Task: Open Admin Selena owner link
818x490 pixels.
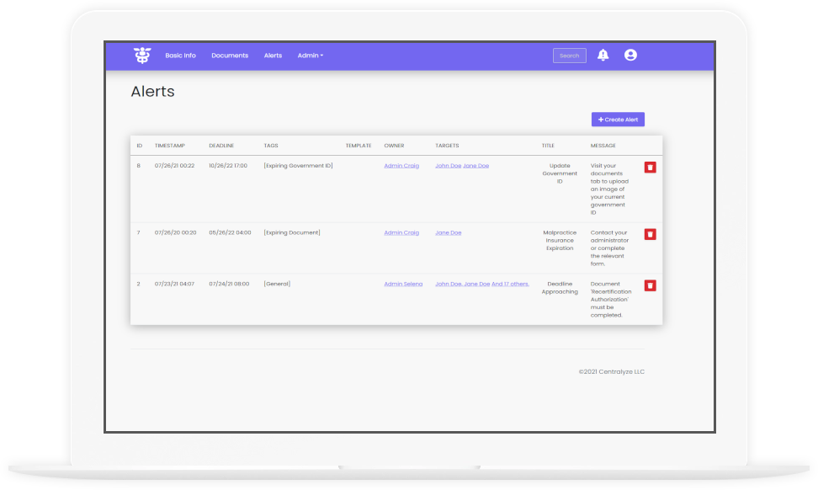Action: (x=403, y=284)
